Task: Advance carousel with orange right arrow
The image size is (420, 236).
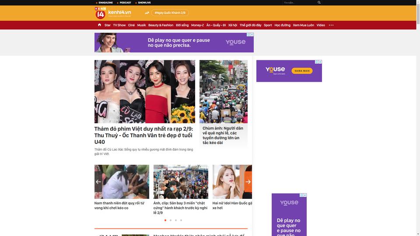Action: pyautogui.click(x=248, y=182)
